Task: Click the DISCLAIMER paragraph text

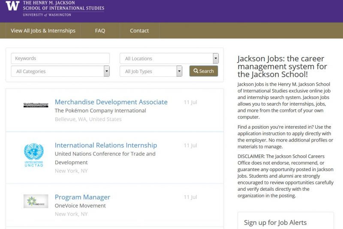Action: tap(286, 176)
